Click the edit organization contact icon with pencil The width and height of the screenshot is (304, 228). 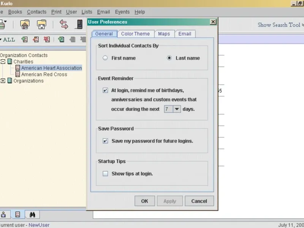(36, 40)
